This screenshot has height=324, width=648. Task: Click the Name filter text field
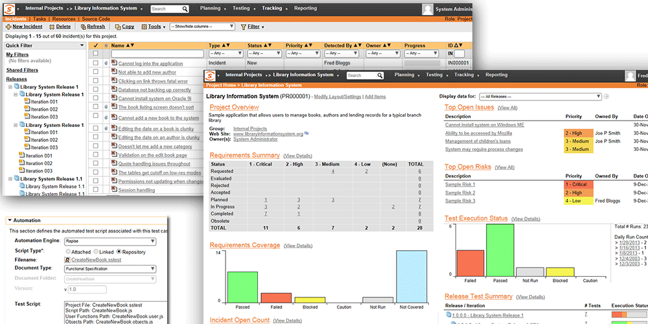click(x=157, y=53)
